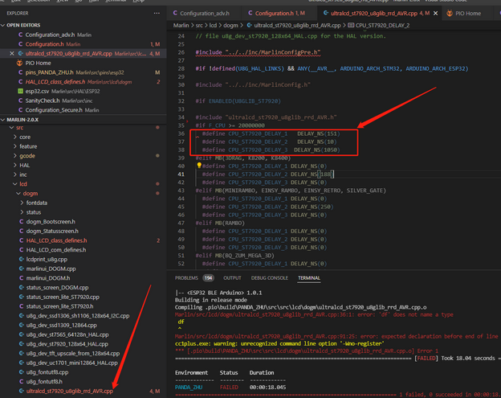Open Configuration.h in Open Editors
The height and width of the screenshot is (398, 501).
(x=44, y=44)
